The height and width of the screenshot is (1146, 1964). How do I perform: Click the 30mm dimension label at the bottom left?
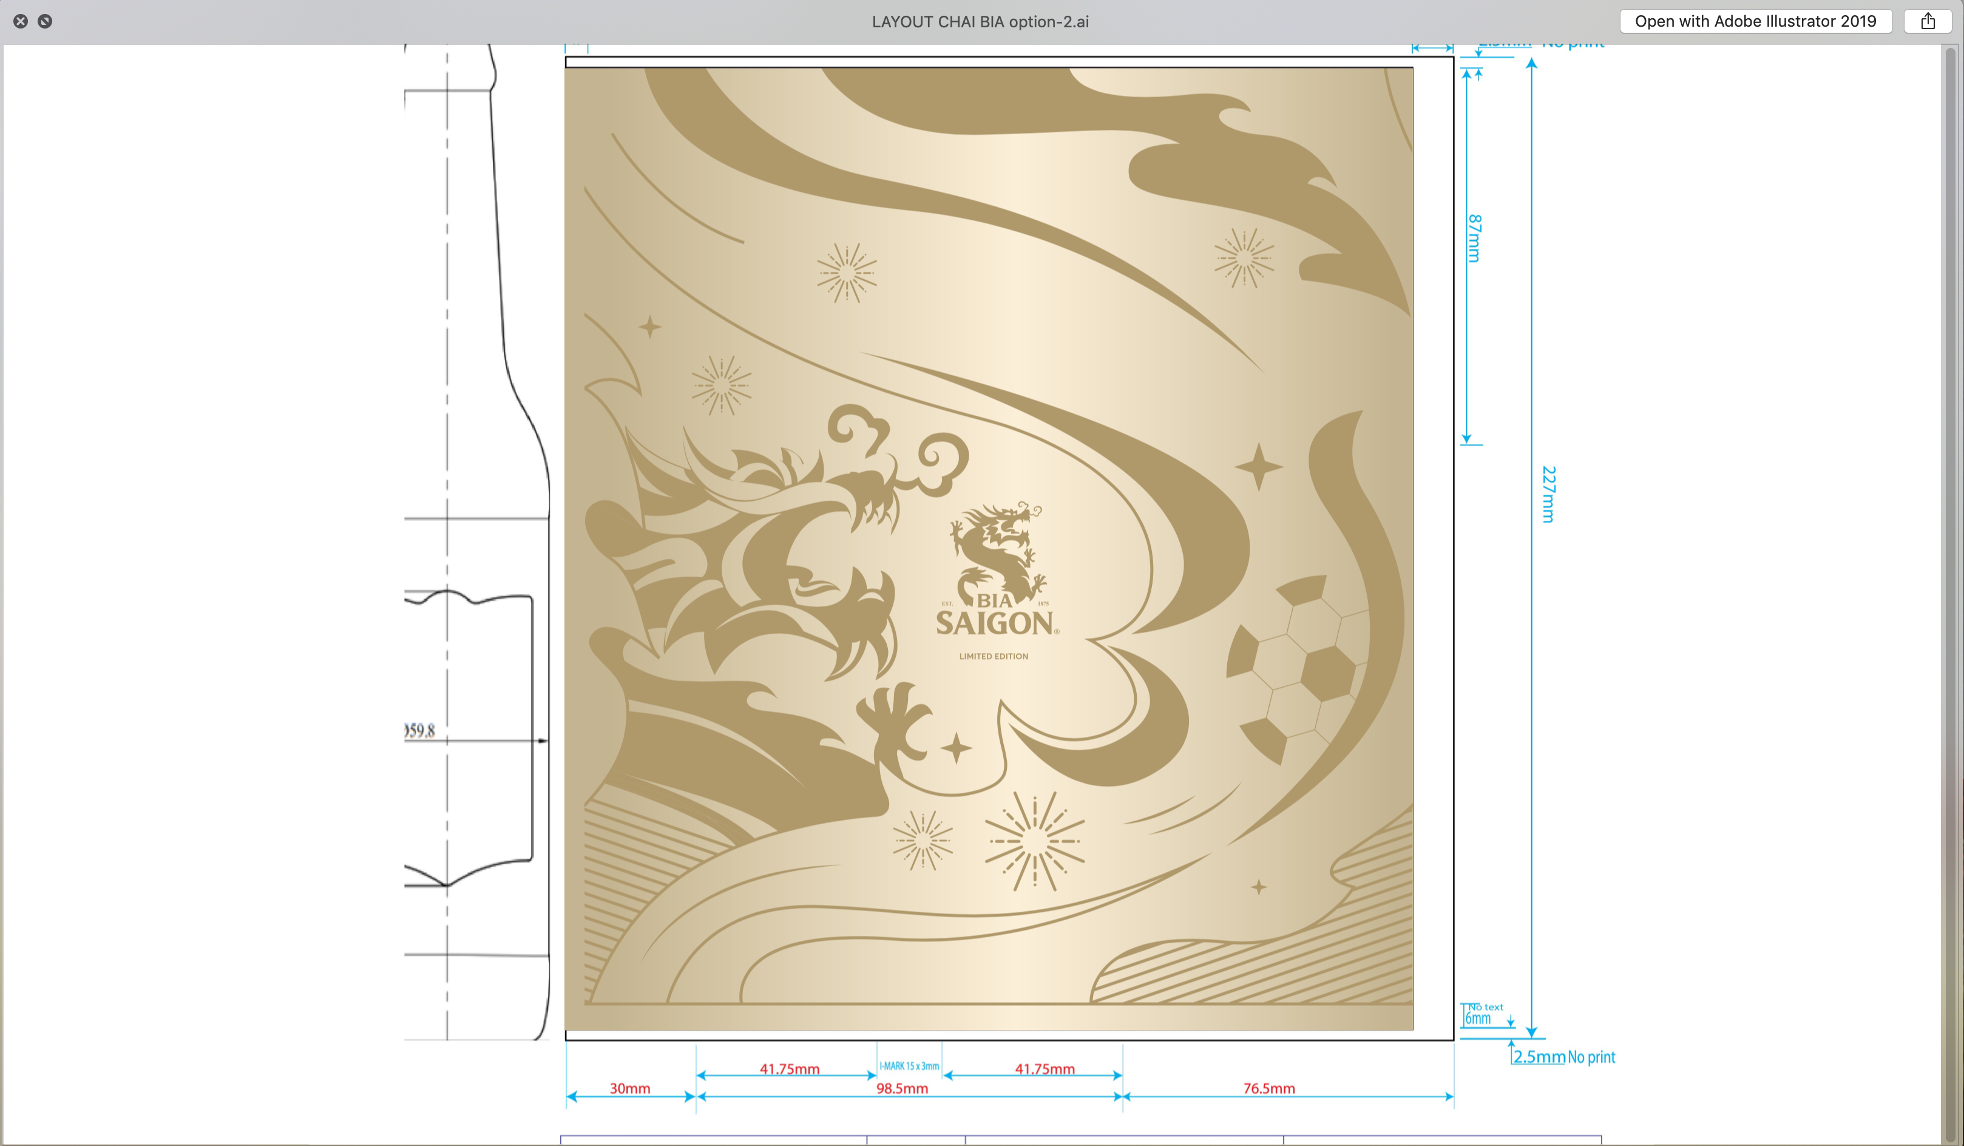(x=630, y=1088)
